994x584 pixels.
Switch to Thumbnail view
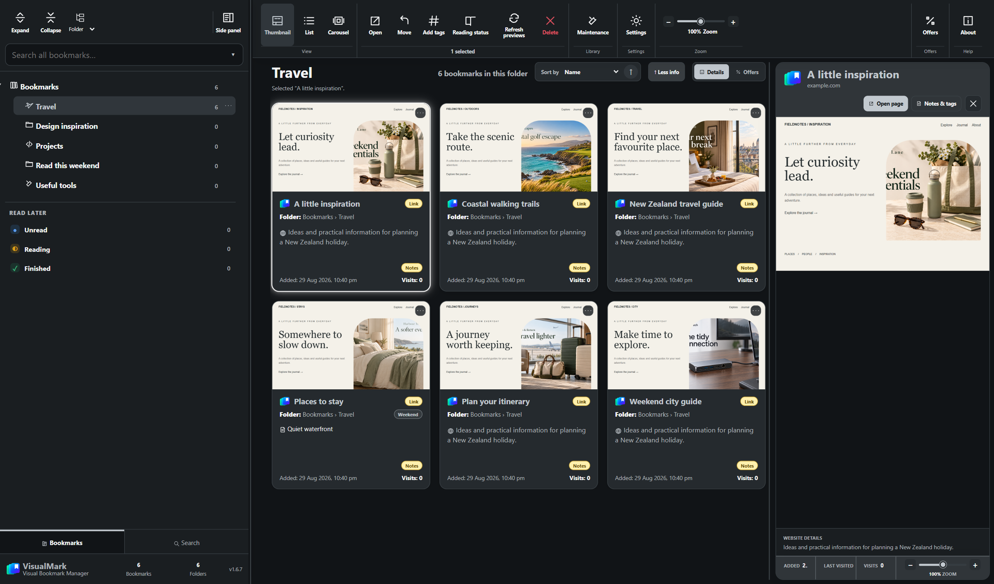coord(277,25)
